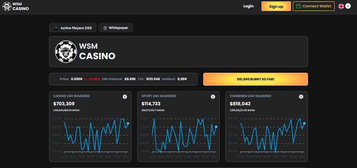Open the Login link
This screenshot has height=168, width=357.
point(248,6)
